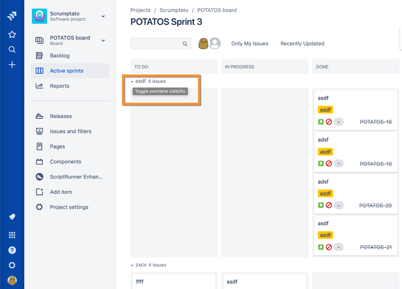
Task: Click the yellow asdf label on POTATOS-18
Action: coord(325,109)
